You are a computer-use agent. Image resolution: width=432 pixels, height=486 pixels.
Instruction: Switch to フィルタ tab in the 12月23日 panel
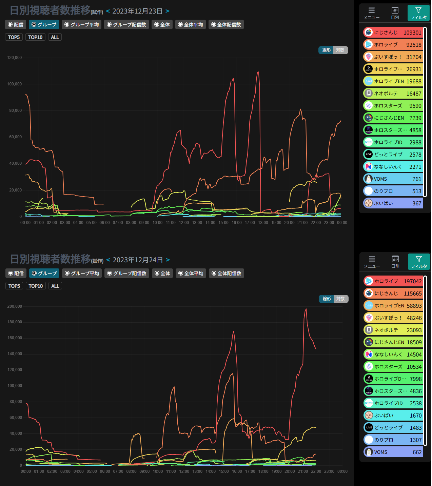(418, 13)
